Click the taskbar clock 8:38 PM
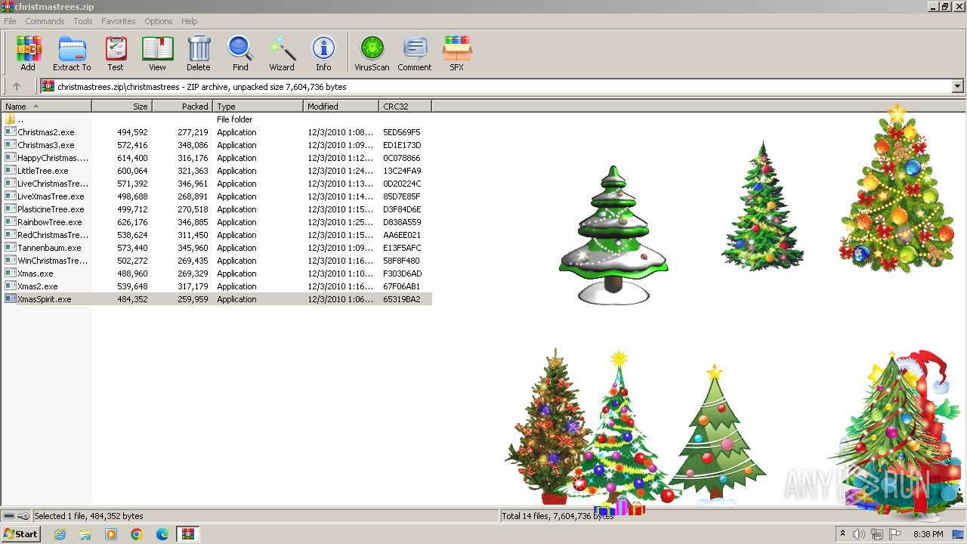 928,534
